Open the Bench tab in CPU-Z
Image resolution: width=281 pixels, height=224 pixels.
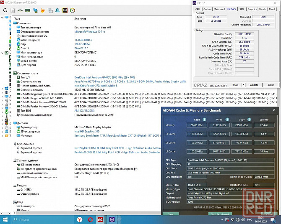click(x=263, y=9)
